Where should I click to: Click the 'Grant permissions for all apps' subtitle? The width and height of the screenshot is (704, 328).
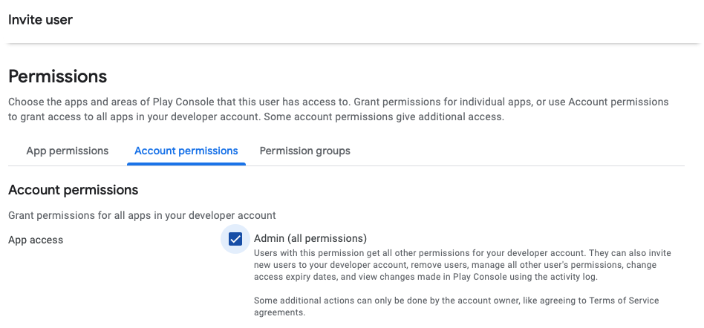(x=142, y=215)
